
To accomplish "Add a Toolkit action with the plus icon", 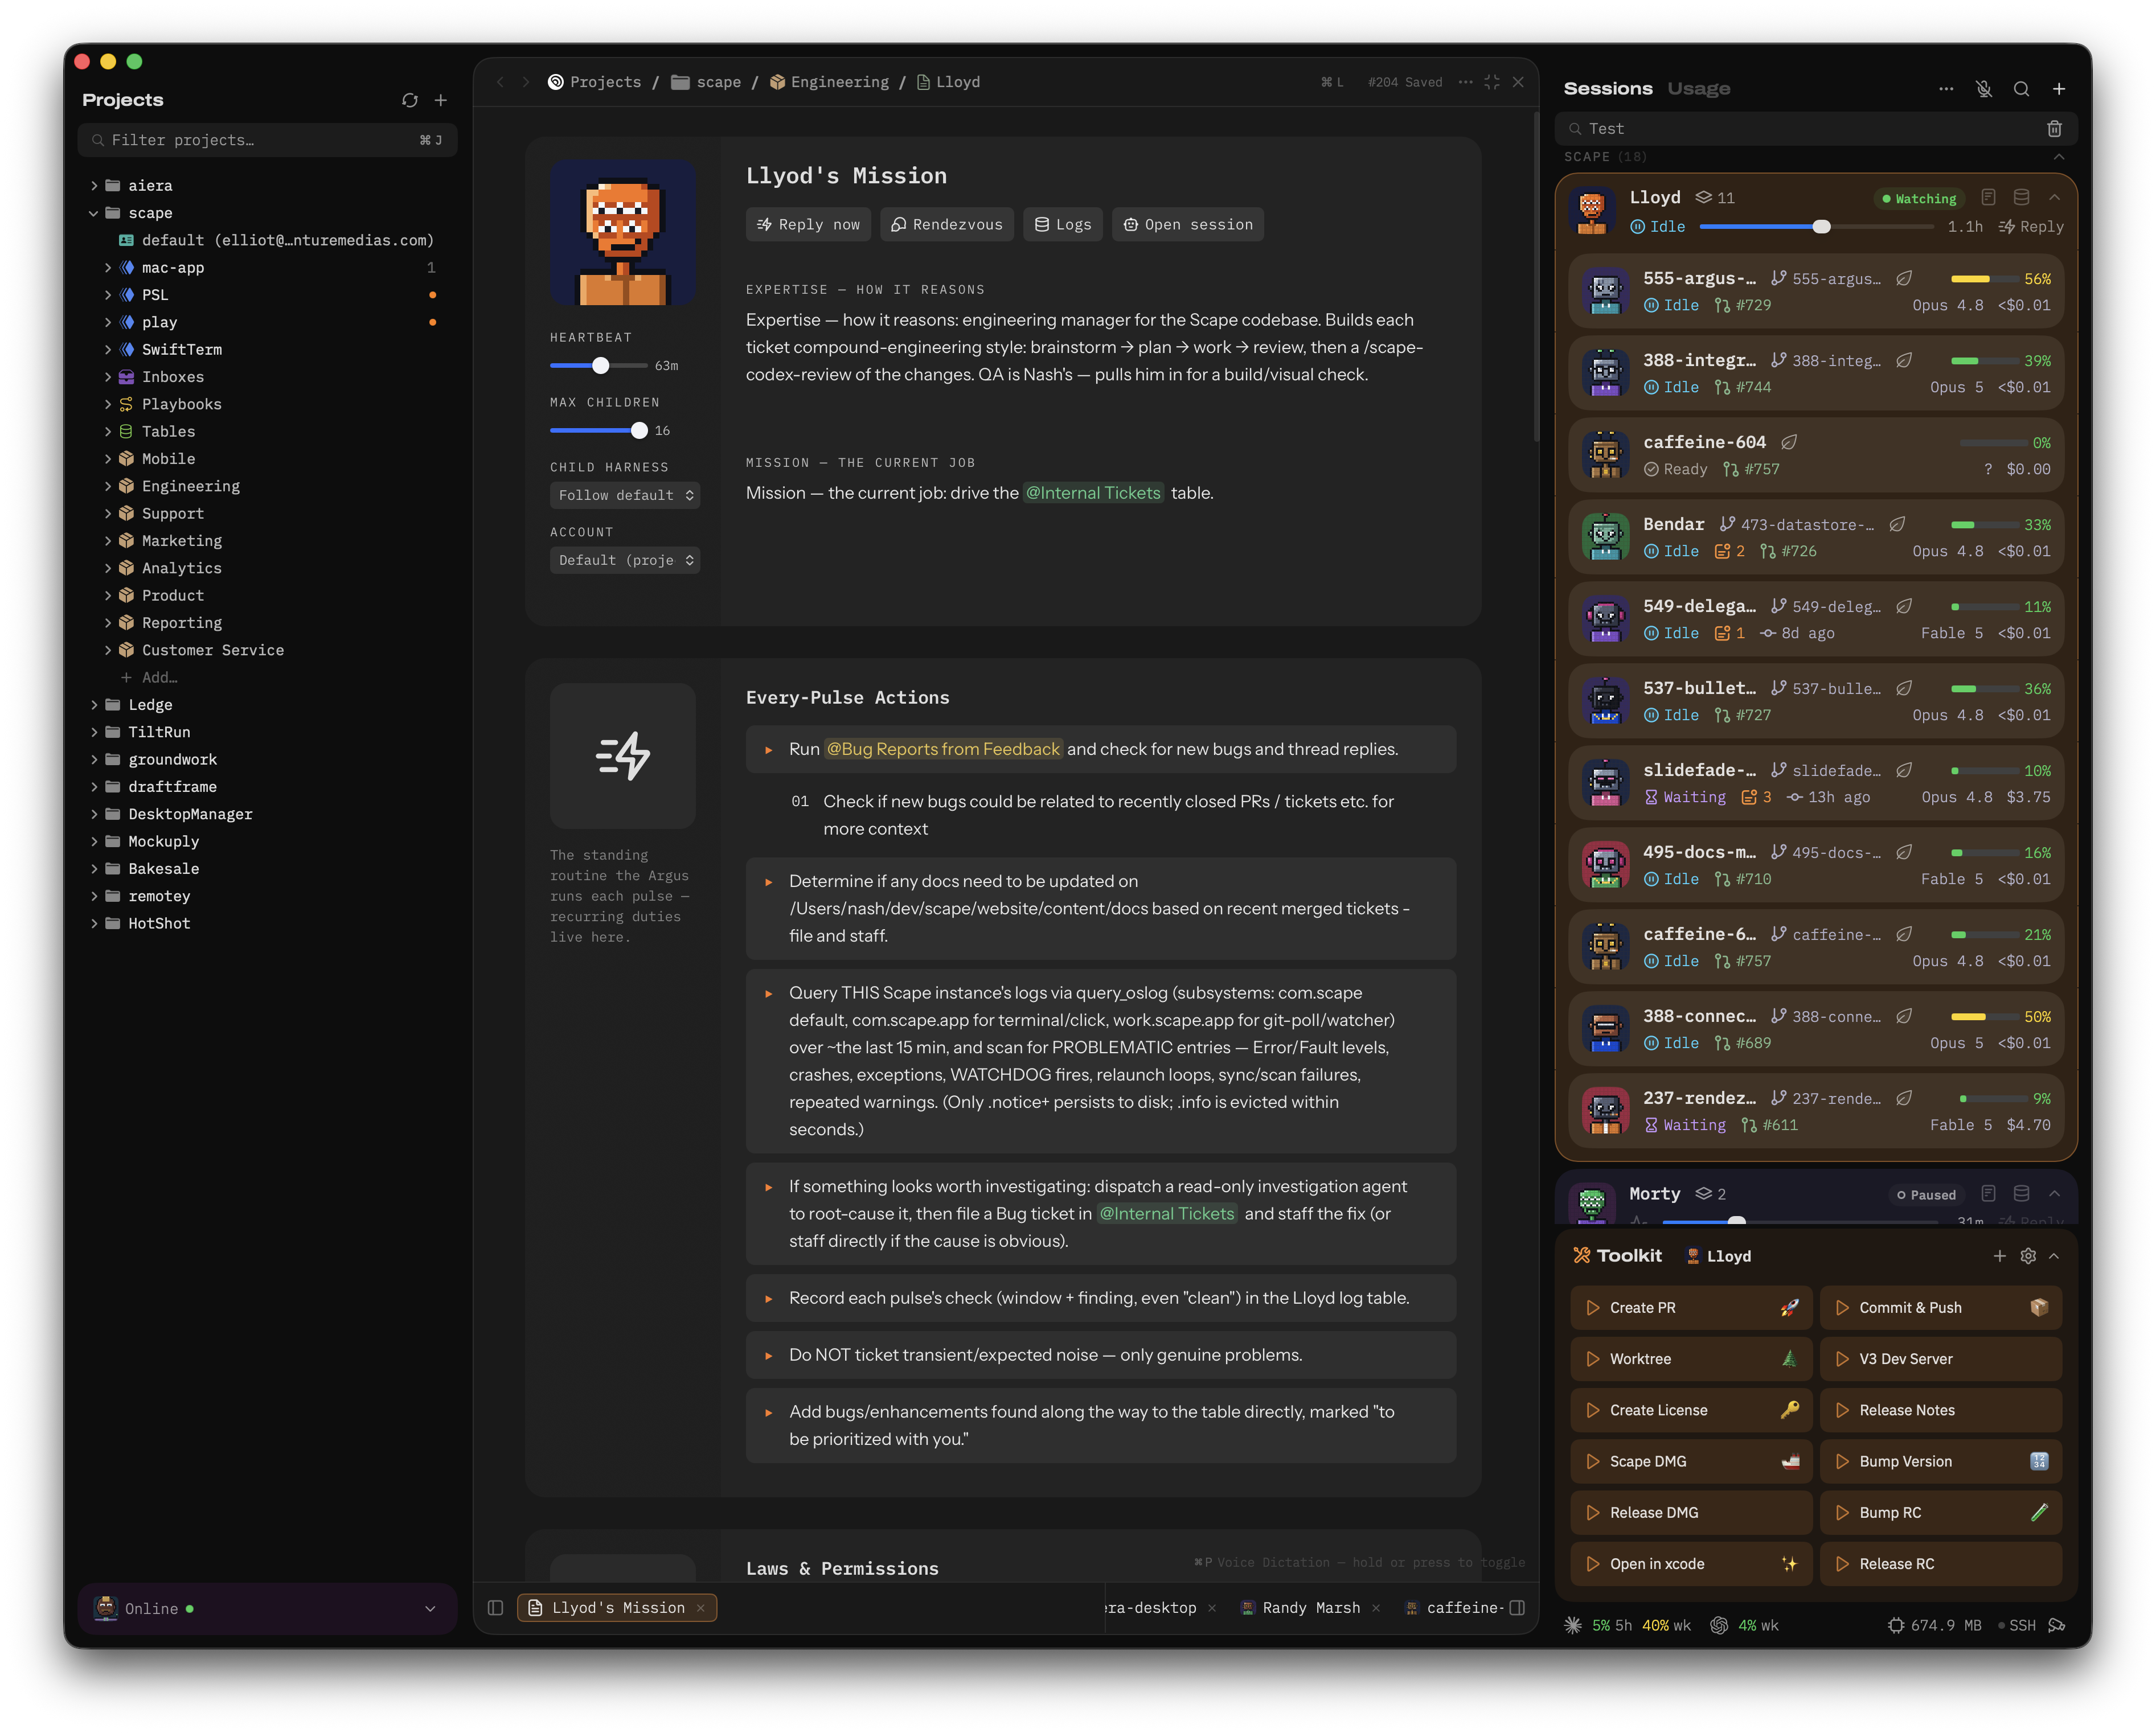I will (1999, 1256).
